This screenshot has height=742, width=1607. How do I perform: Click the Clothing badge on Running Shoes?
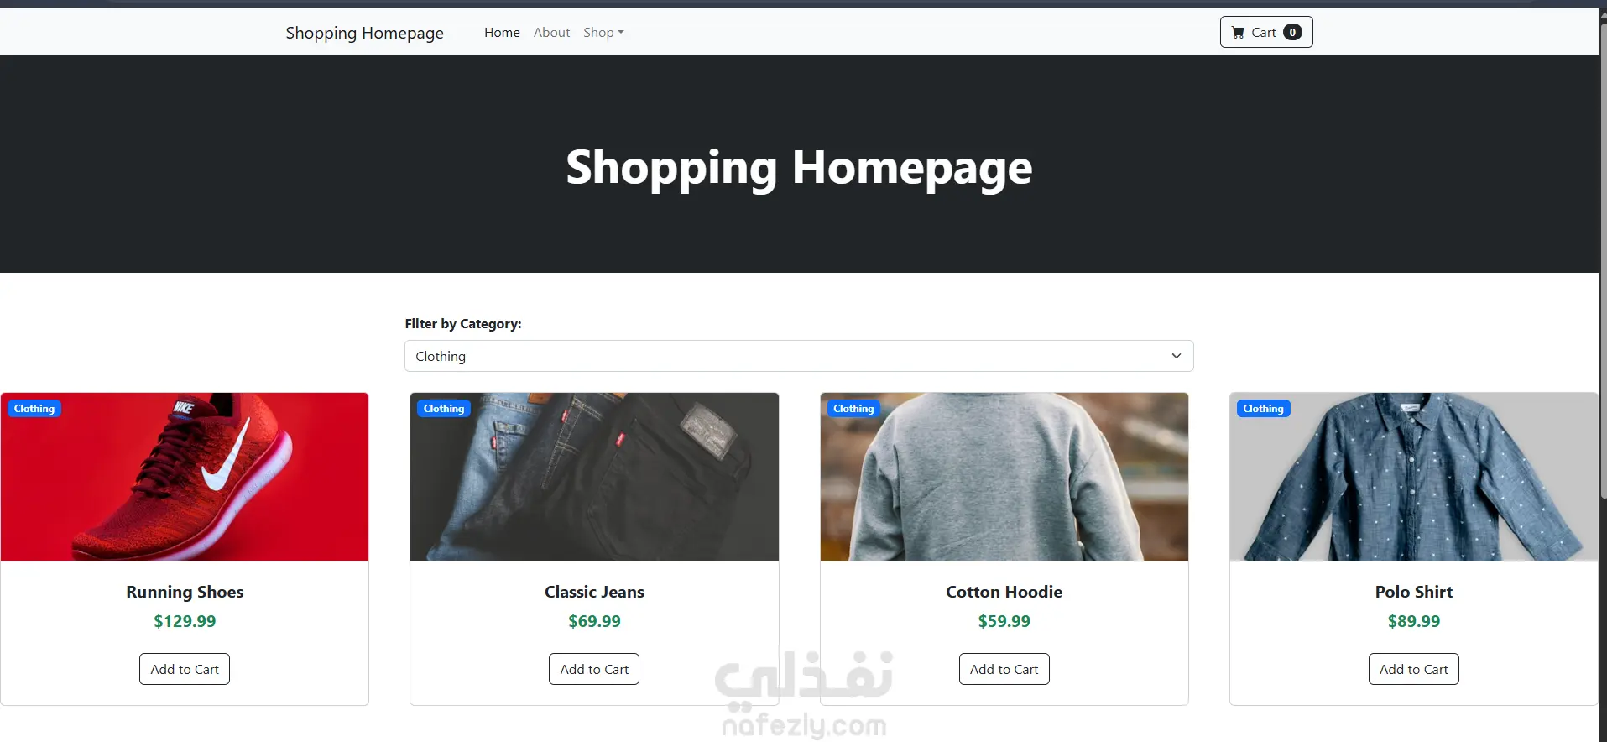click(x=34, y=409)
